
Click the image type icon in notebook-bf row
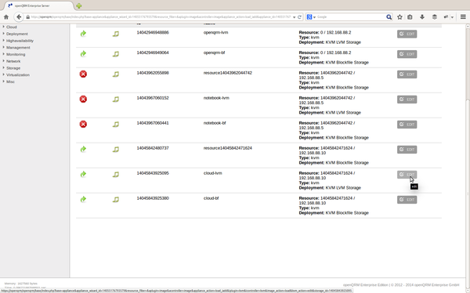pos(116,124)
